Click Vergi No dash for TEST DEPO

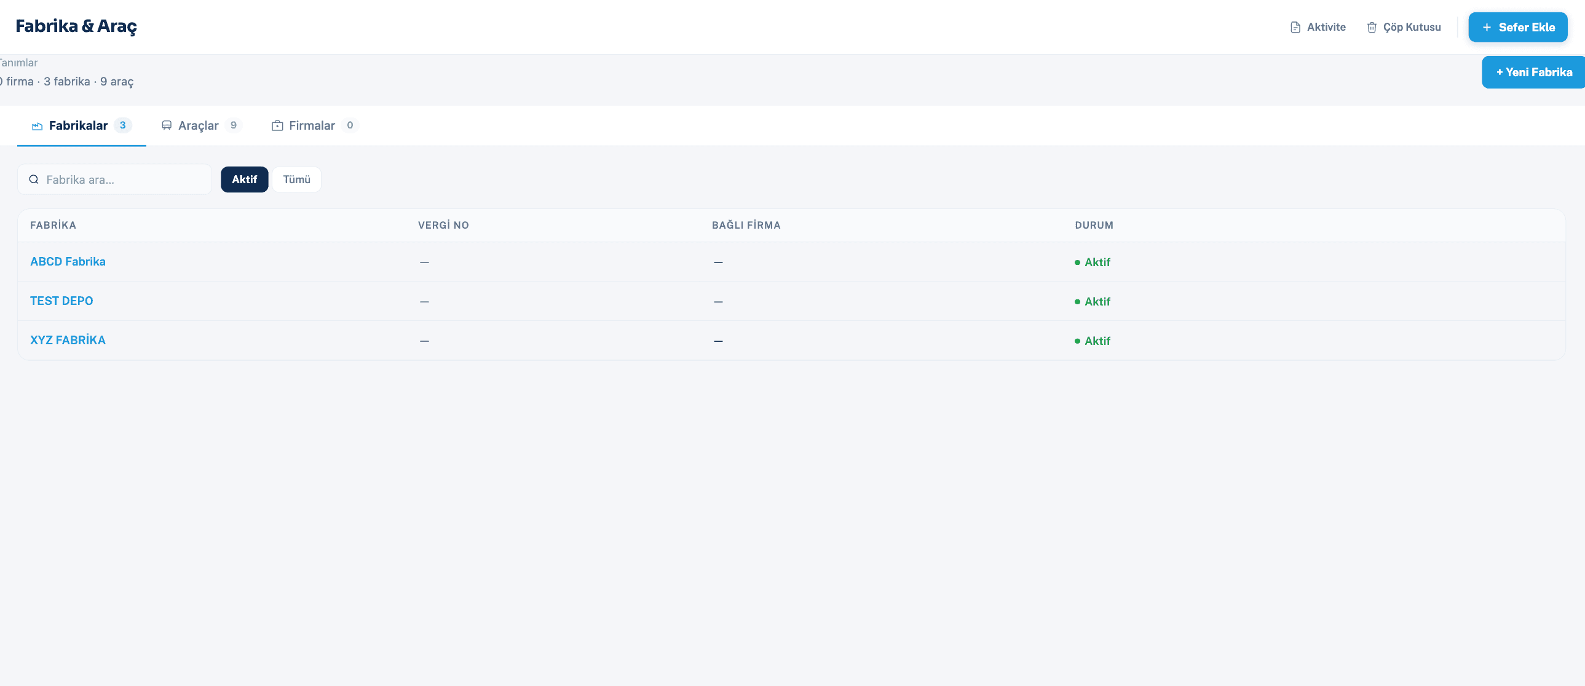click(x=425, y=301)
